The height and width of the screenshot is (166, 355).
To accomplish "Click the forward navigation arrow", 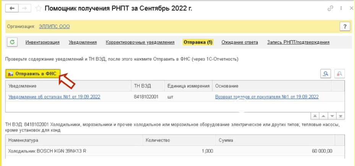I will tap(24, 8).
